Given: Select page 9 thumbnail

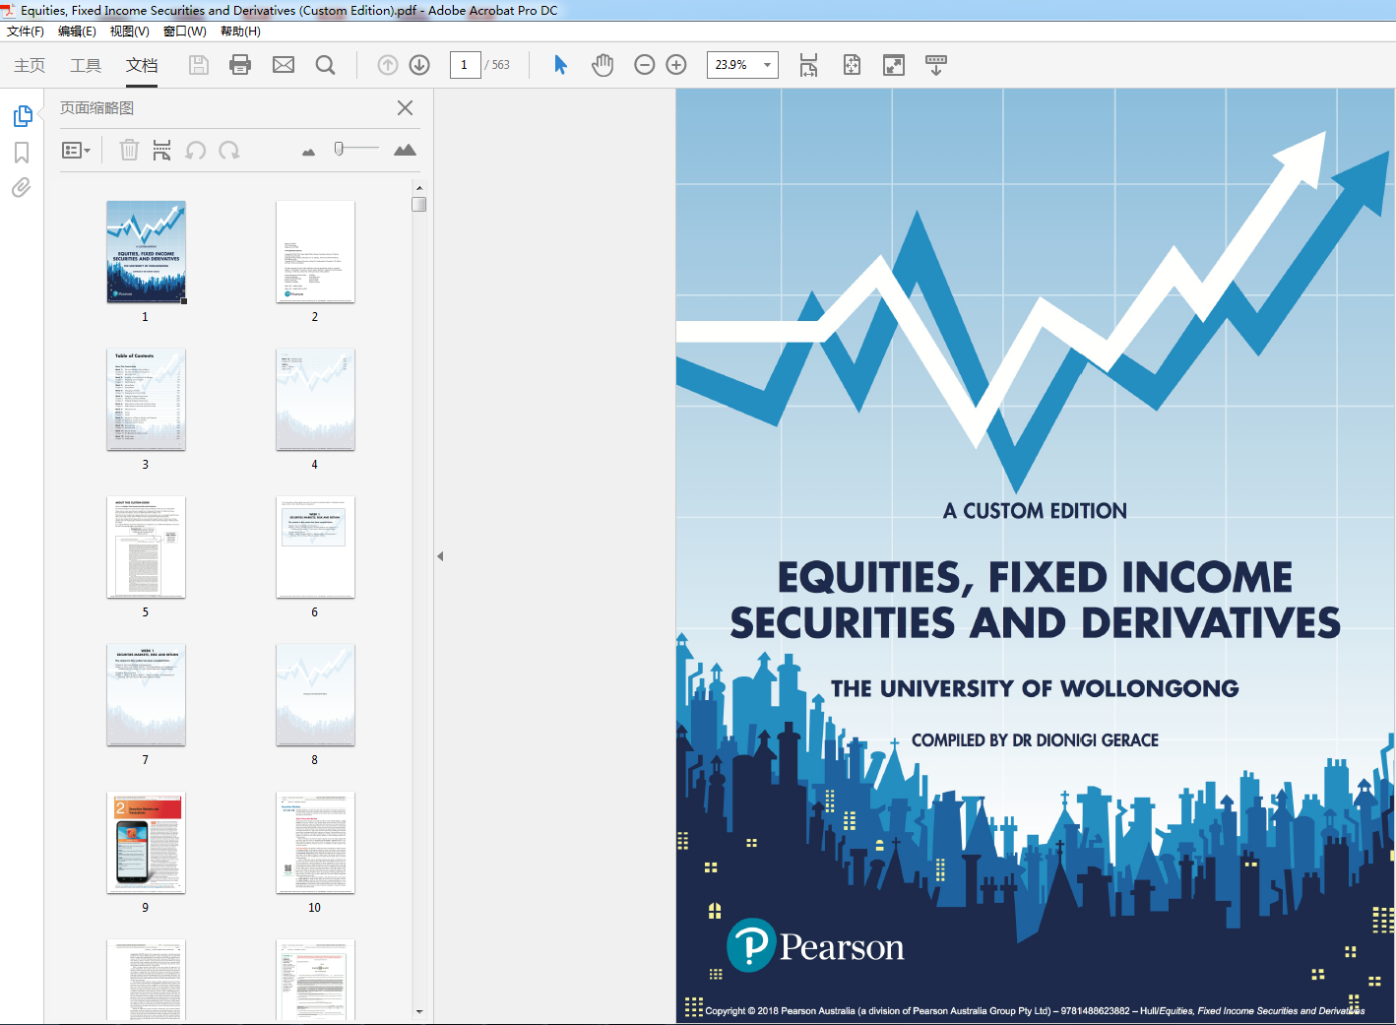Looking at the screenshot, I should tap(146, 843).
